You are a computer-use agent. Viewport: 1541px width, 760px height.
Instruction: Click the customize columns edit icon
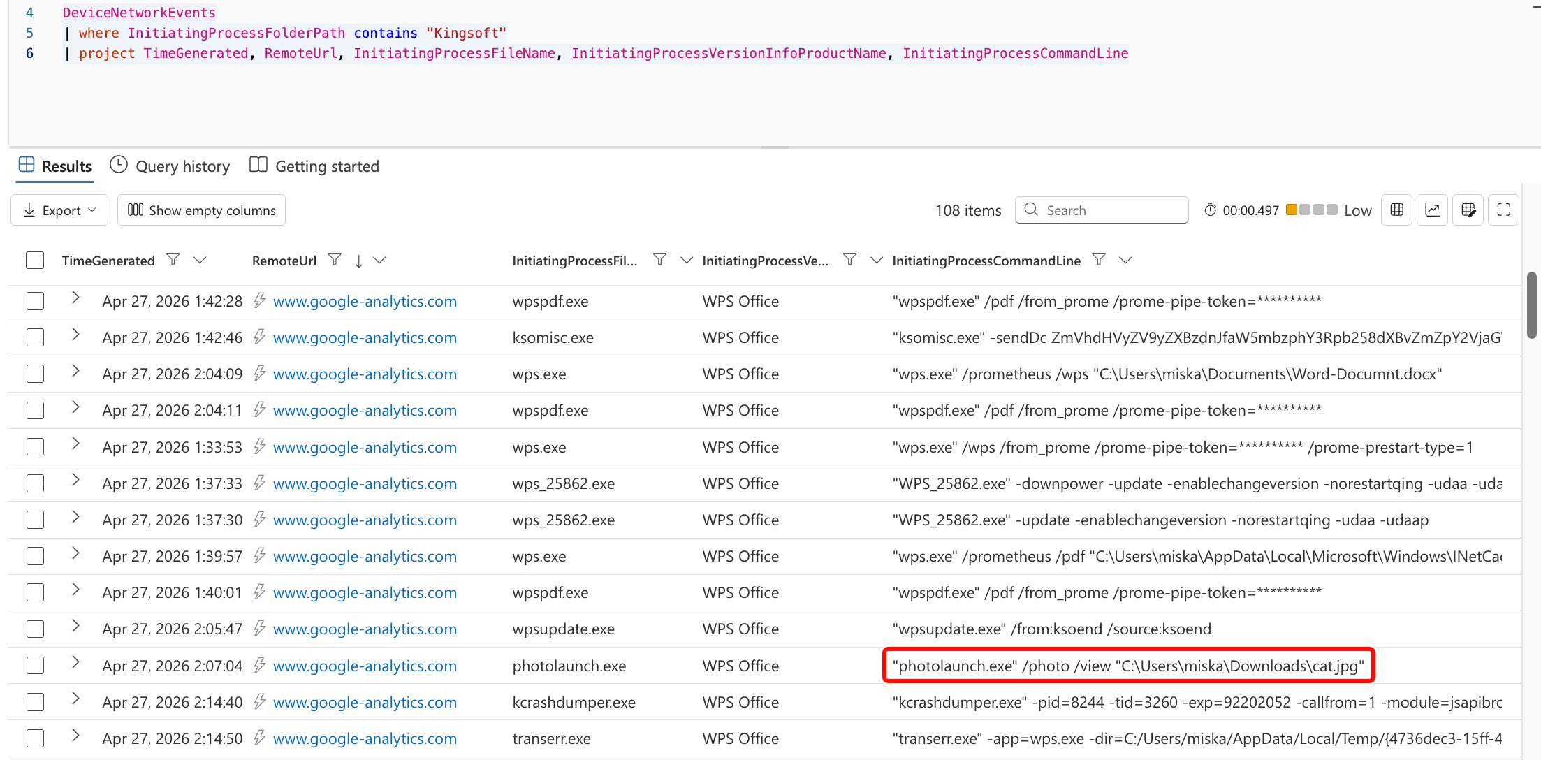[x=1468, y=210]
